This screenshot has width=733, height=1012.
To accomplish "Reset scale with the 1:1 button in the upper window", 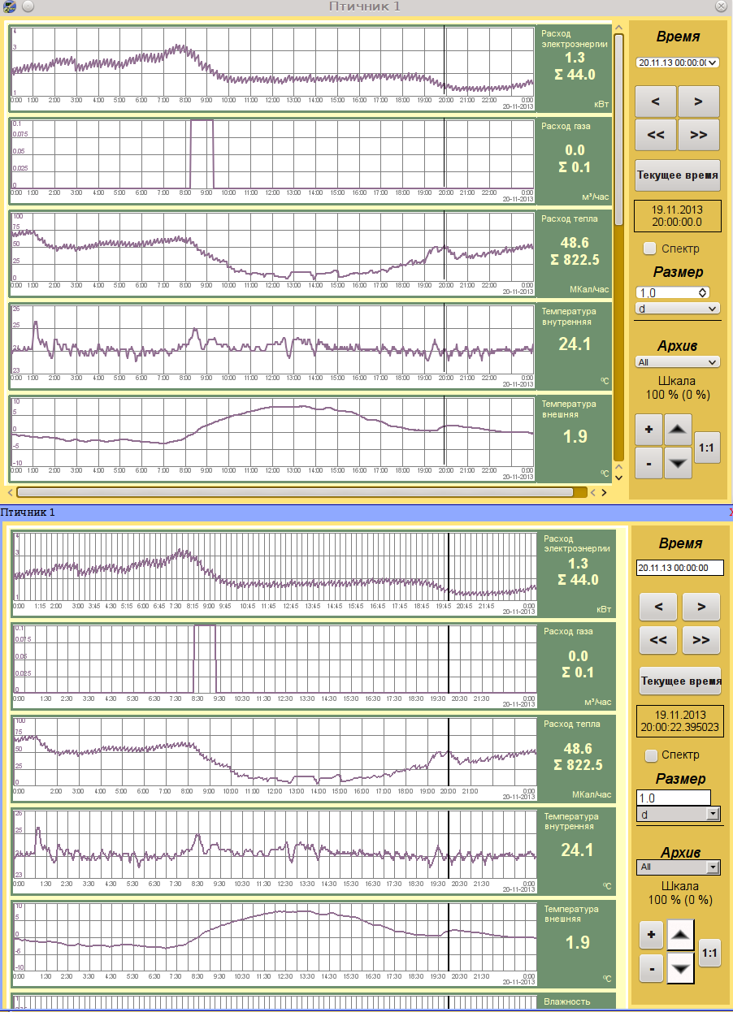I will [707, 447].
